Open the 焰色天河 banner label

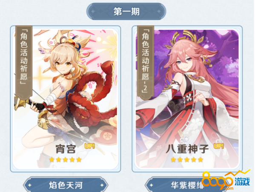tap(66, 185)
